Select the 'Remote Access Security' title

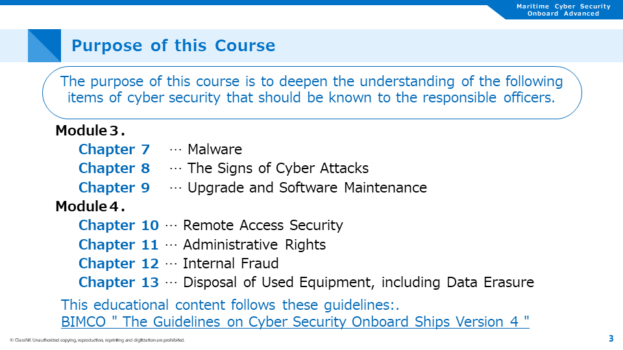263,226
